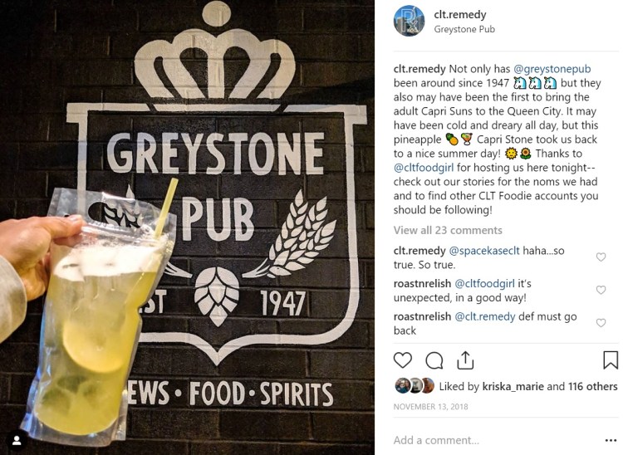
Task: Open the @greystonepub mention
Action: click(x=552, y=69)
